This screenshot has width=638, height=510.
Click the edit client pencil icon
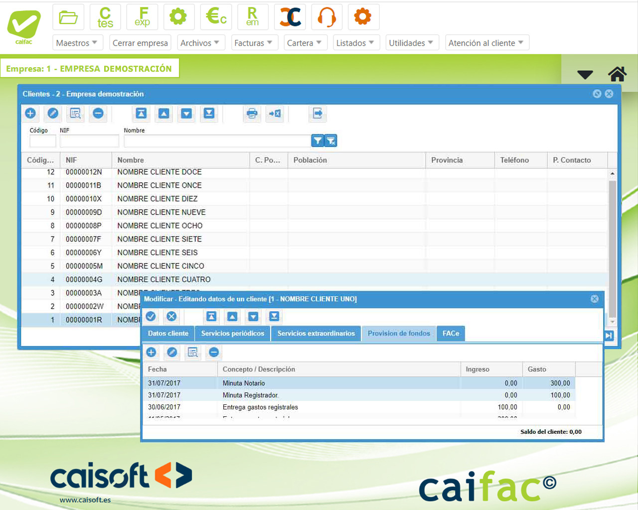point(53,114)
